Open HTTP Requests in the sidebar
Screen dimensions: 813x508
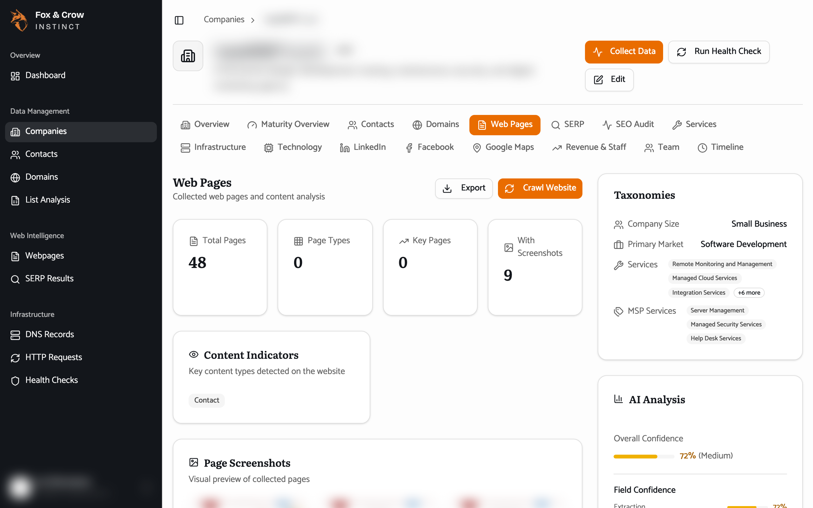[81, 358]
